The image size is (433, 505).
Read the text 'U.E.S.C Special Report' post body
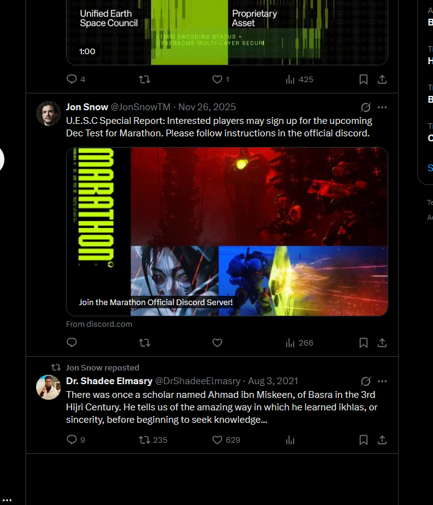pyautogui.click(x=219, y=127)
